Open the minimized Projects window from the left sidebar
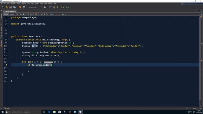Viewport: 203px width, 114px height. 1,43
